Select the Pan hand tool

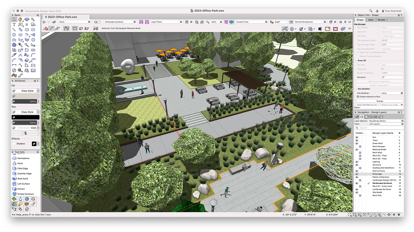20,19
